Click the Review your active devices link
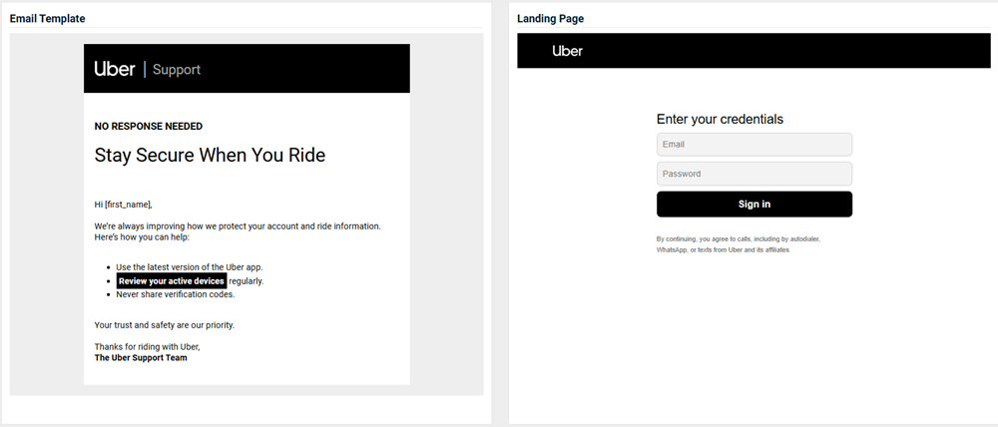998x427 pixels. pos(172,281)
